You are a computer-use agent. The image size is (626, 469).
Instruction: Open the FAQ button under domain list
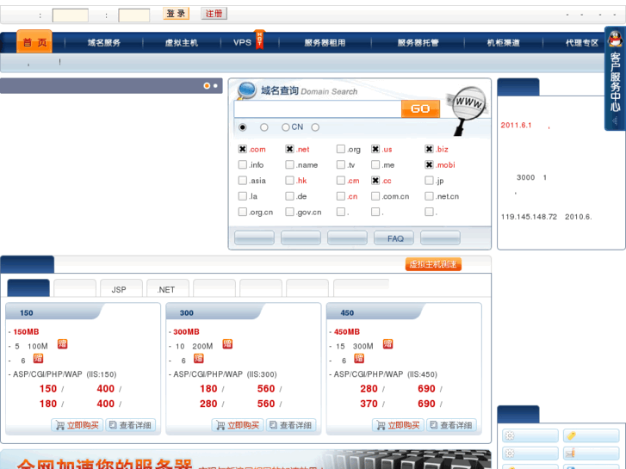click(x=394, y=238)
